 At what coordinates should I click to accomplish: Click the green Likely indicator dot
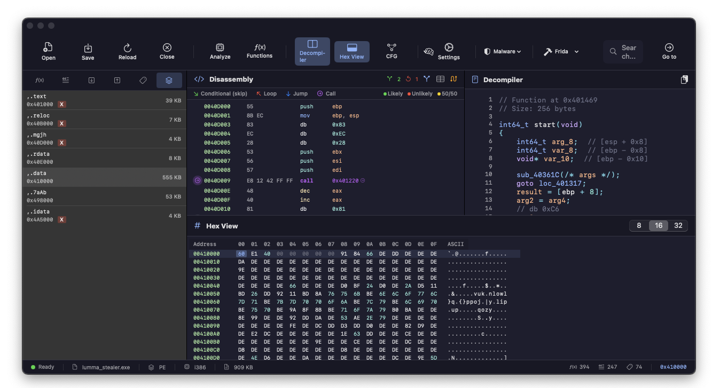point(386,93)
